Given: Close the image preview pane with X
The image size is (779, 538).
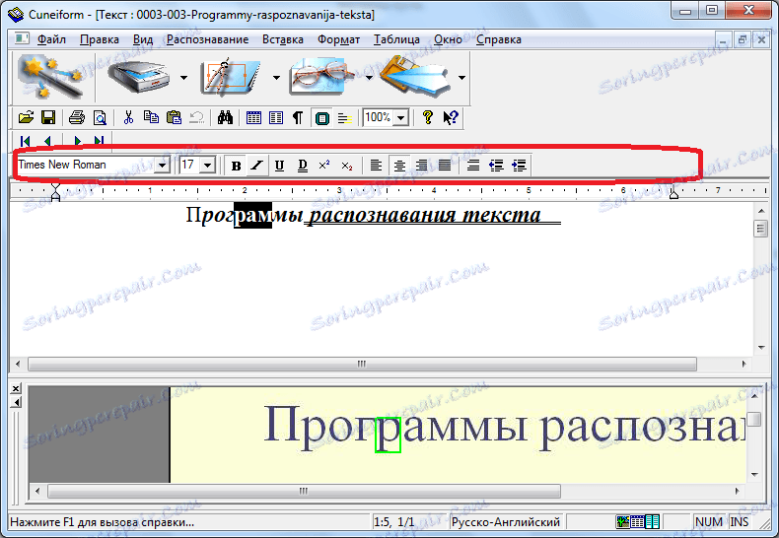Looking at the screenshot, I should 16,388.
